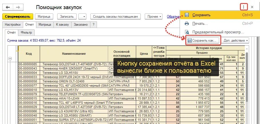The height and width of the screenshot is (124, 260).
Task: Select Телевизор ORION OLT-32400 cell
Action: coord(74,81)
